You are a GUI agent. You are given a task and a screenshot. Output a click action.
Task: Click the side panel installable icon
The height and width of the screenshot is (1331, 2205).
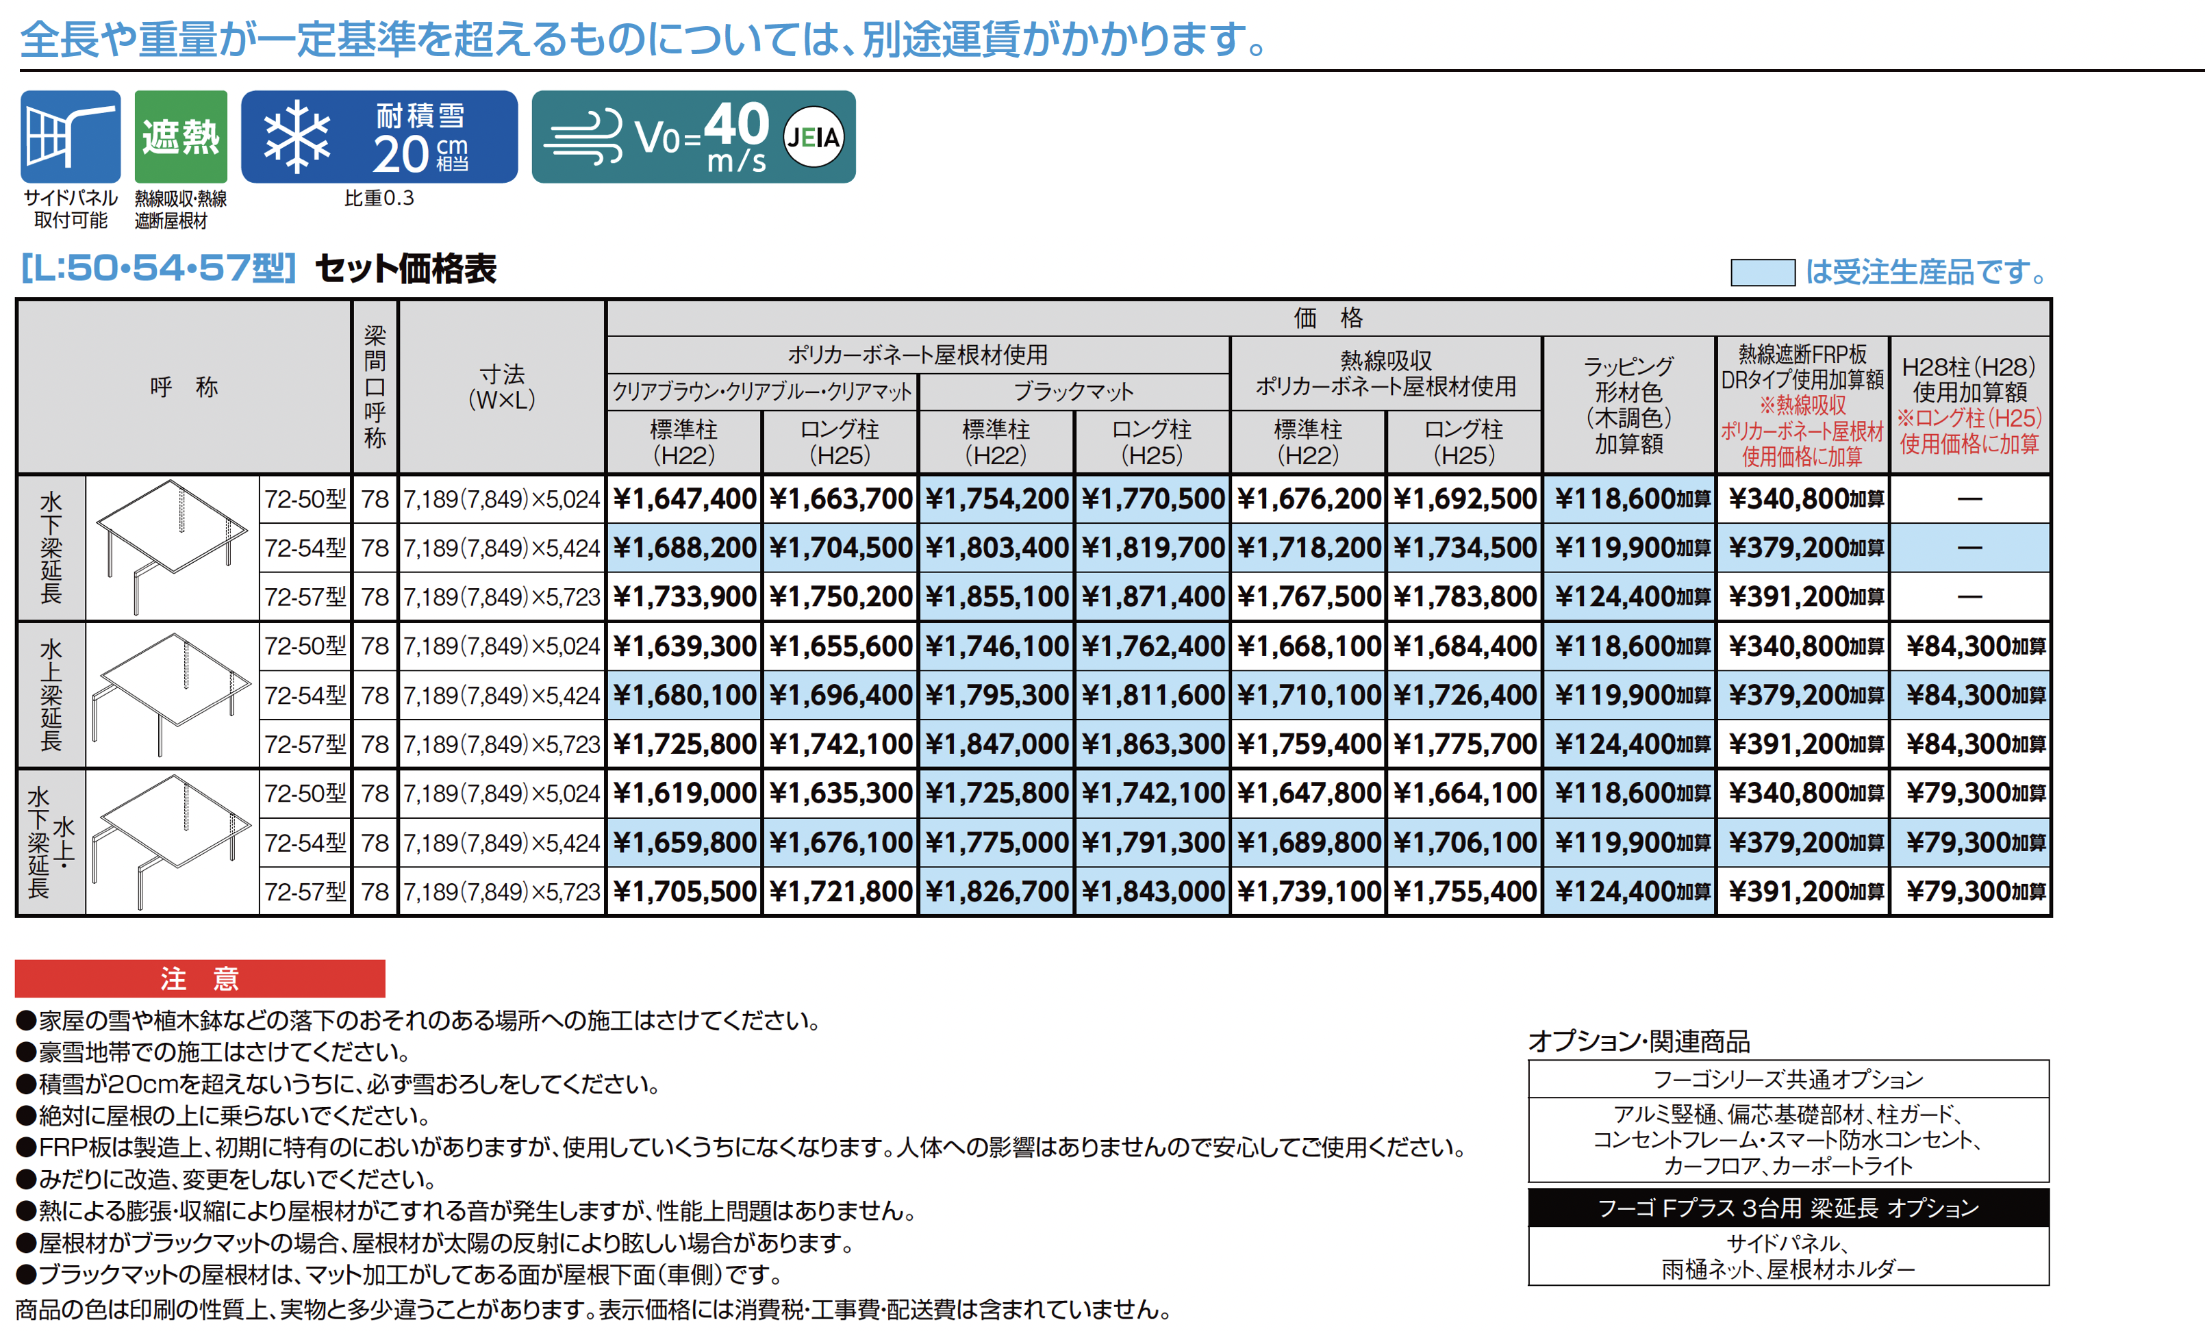tap(70, 137)
